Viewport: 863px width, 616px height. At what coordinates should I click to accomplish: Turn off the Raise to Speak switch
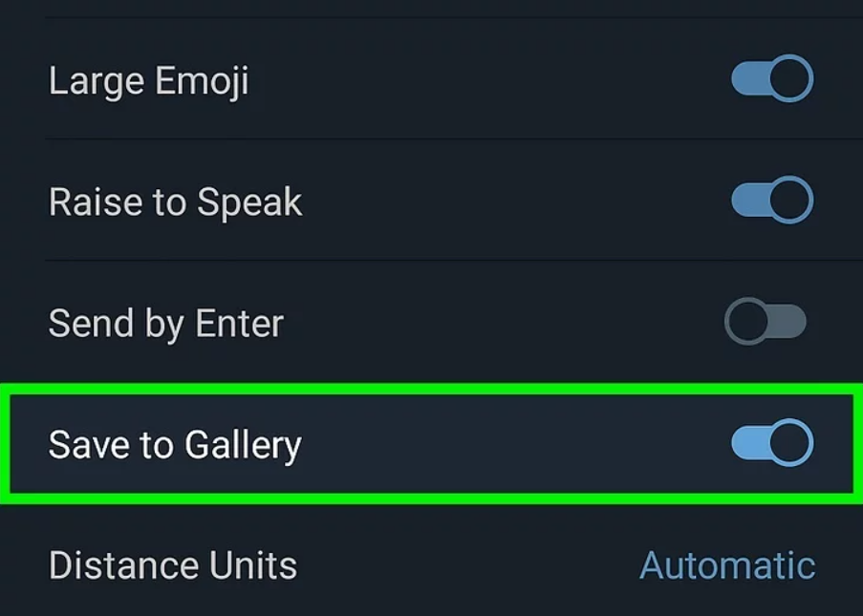pos(771,201)
